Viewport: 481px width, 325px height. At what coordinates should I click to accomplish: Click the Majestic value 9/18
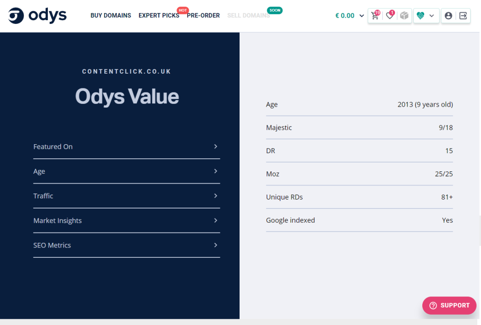tap(446, 128)
